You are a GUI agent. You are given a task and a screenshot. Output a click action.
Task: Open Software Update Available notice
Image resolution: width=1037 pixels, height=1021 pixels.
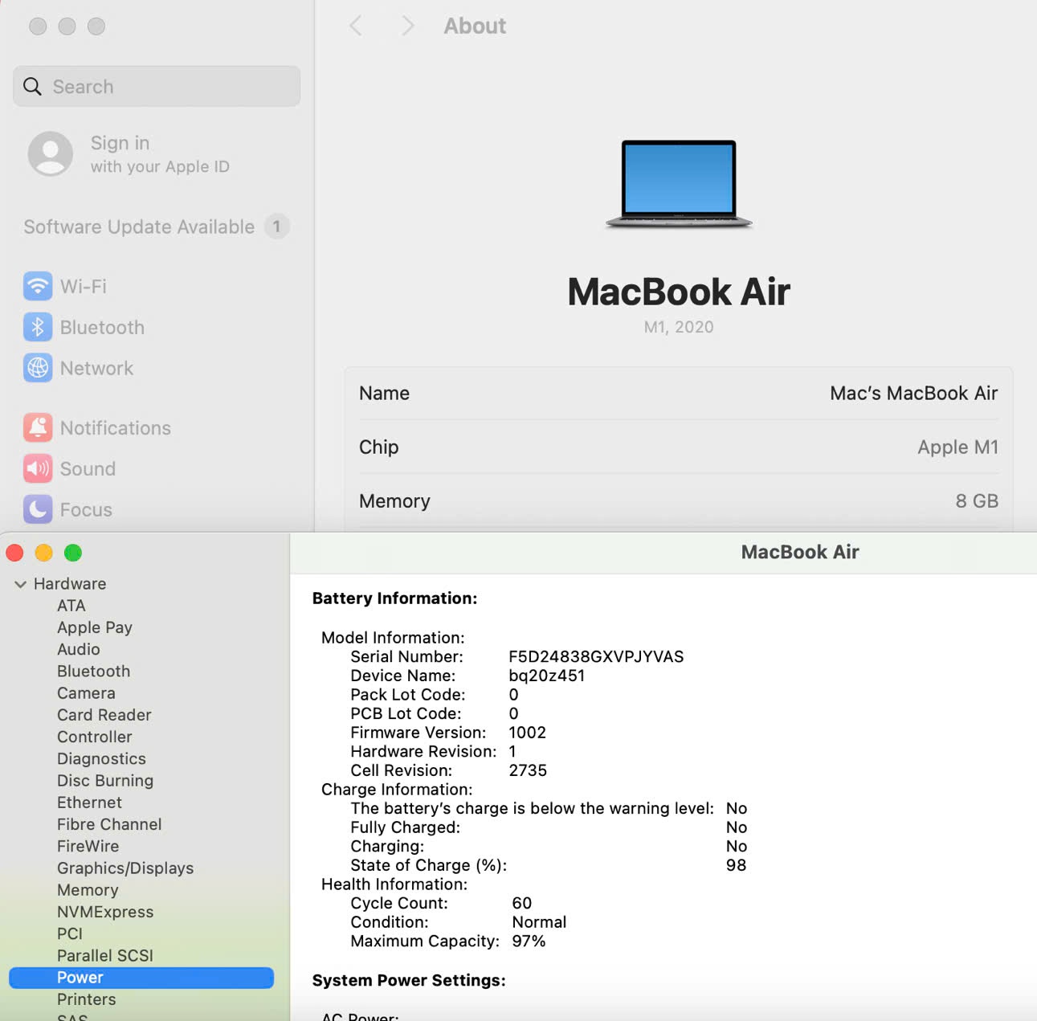(139, 227)
